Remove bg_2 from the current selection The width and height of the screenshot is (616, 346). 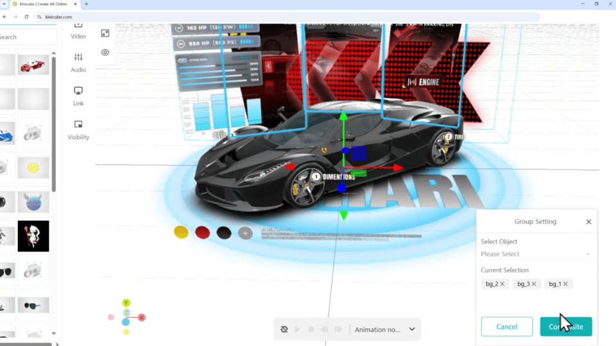502,284
